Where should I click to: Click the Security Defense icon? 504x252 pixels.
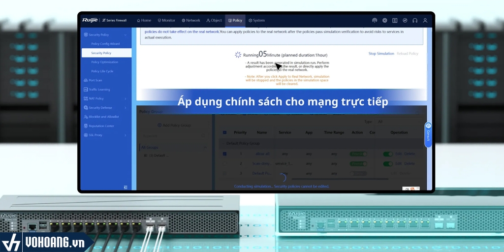(86, 108)
